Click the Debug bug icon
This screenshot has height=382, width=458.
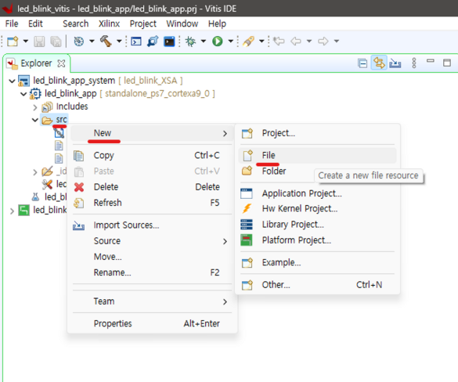(191, 41)
